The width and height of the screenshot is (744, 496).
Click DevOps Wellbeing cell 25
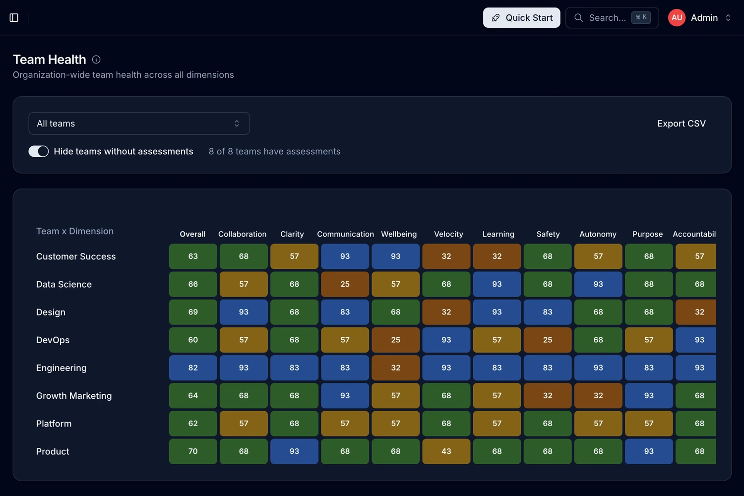click(396, 340)
